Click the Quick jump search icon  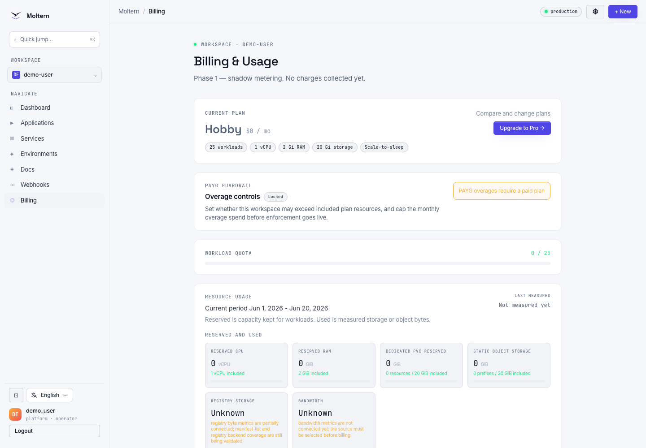point(15,39)
